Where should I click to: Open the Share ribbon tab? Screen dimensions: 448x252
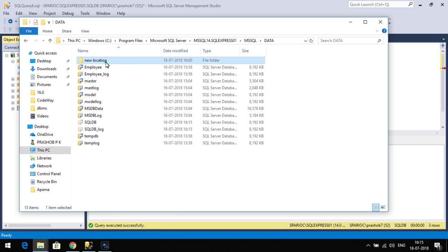click(x=66, y=31)
